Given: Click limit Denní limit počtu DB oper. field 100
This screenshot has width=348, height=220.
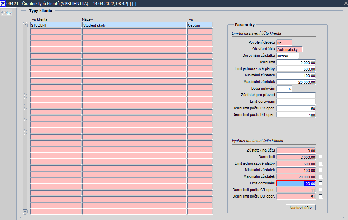Looking at the screenshot, I should pyautogui.click(x=296, y=115).
